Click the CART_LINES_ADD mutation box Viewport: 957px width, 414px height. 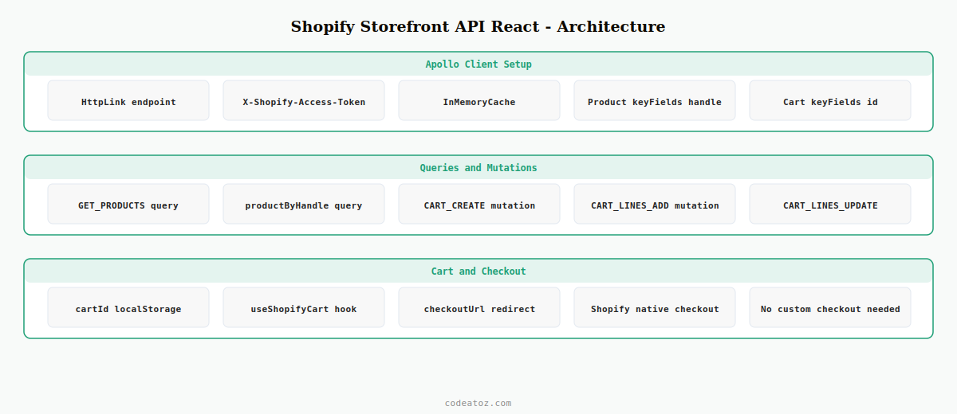[x=655, y=204]
